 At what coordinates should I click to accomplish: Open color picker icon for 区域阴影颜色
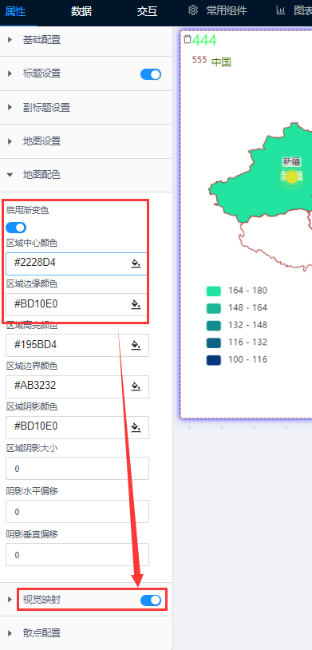point(136,426)
